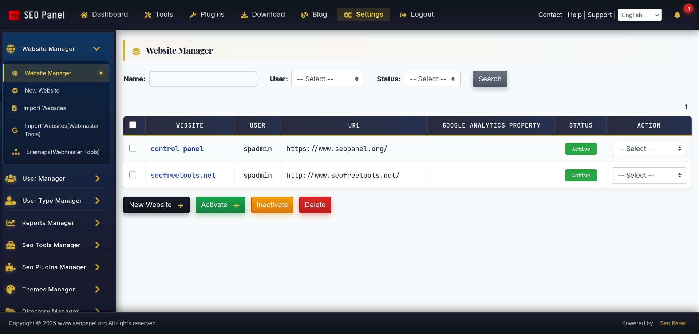
Task: Check the select-all checkbox in table header
Action: click(x=133, y=125)
